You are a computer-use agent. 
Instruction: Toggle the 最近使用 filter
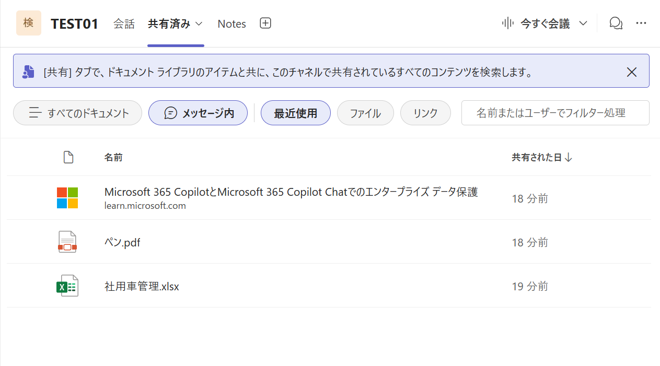295,113
